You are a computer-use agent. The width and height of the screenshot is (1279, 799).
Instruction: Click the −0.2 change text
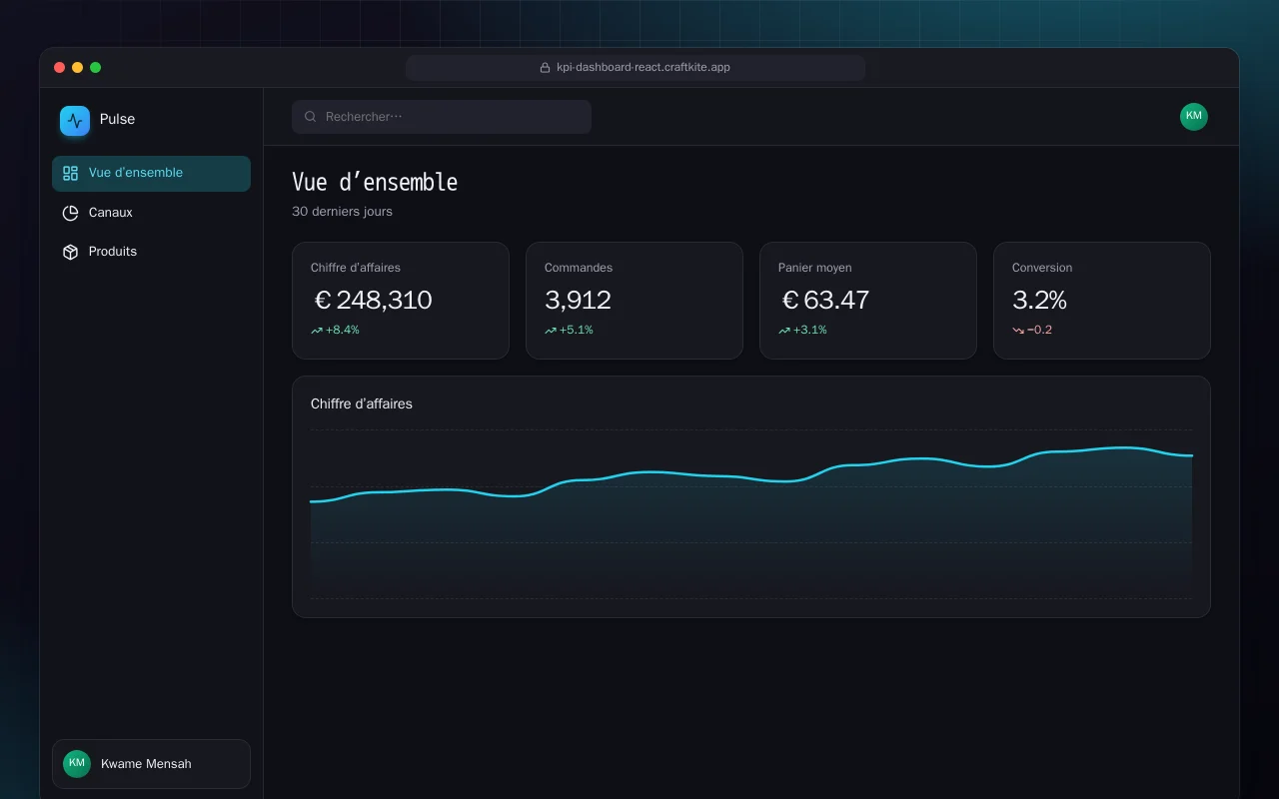click(x=1040, y=331)
